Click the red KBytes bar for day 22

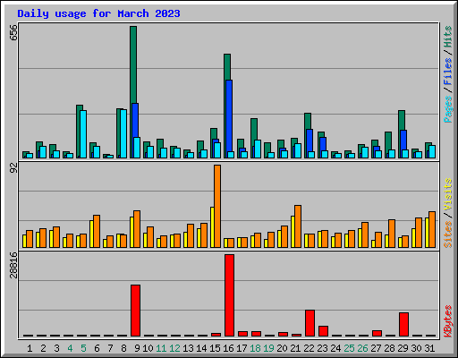click(310, 323)
